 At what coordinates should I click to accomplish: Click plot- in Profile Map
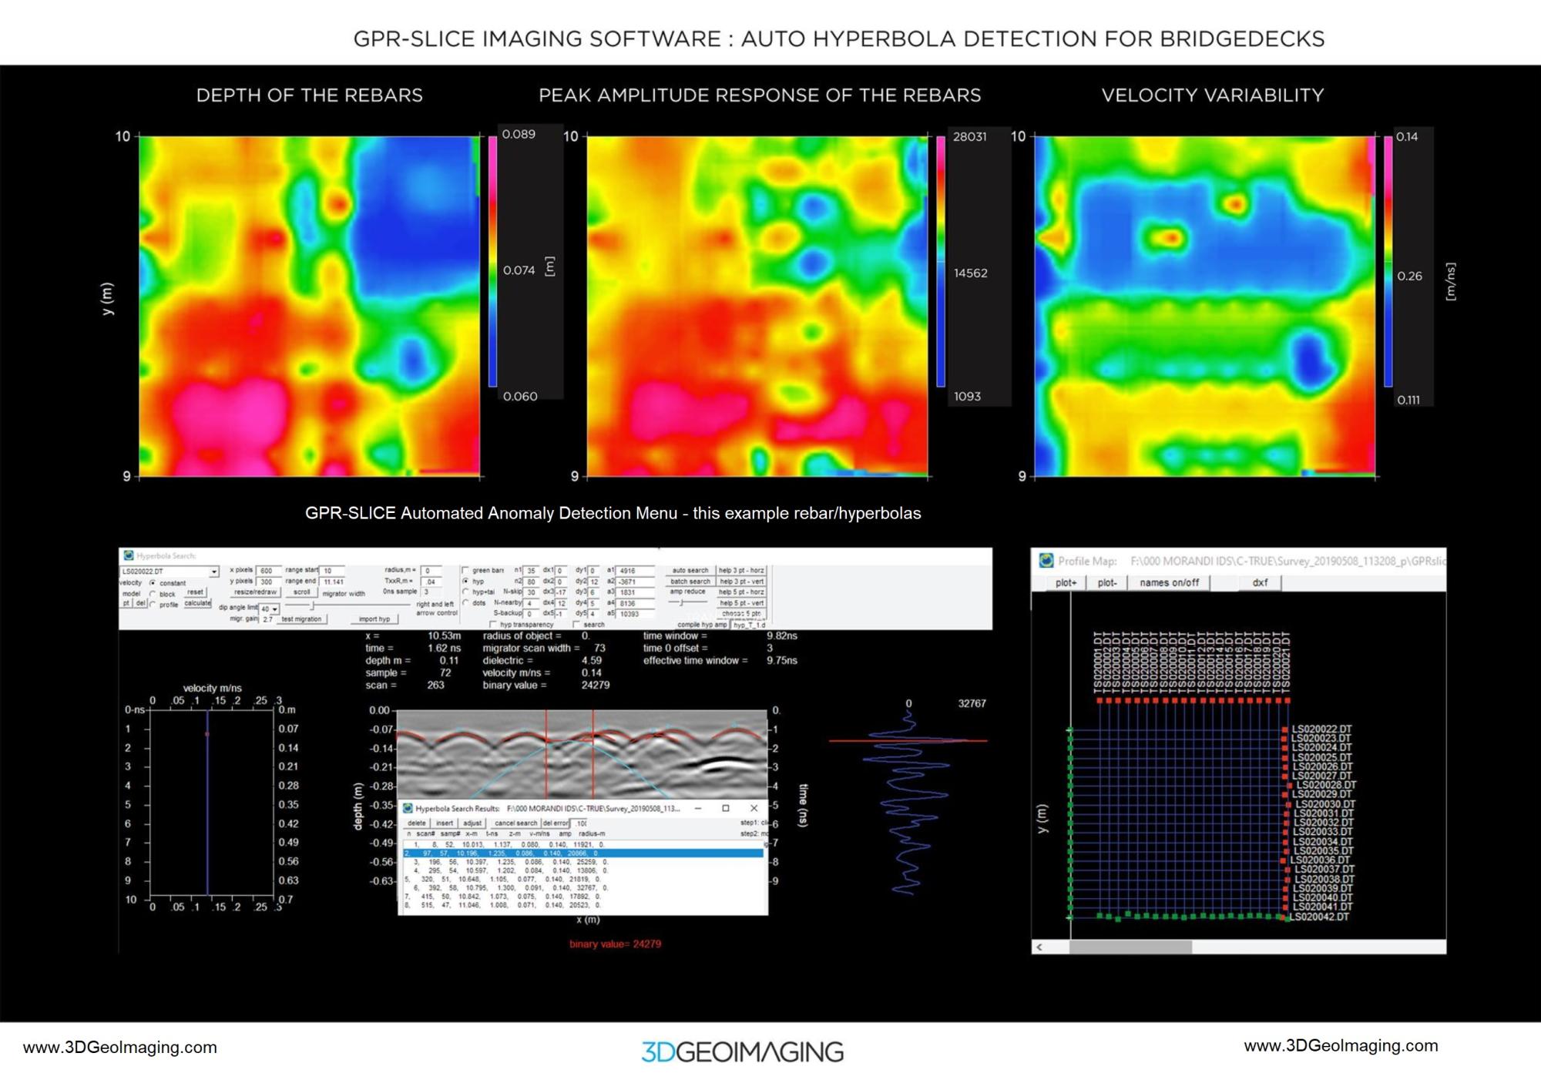coord(1107,582)
